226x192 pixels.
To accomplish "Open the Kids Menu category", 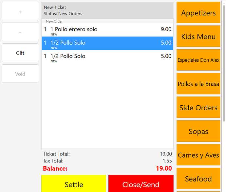I will point(198,36).
